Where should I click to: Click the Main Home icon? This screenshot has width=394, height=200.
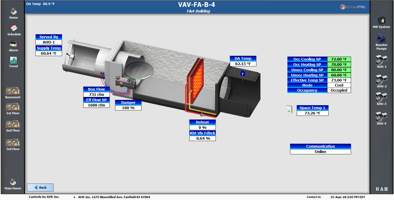(13, 182)
